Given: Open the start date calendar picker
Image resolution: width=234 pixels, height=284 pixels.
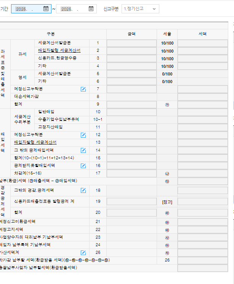Looking at the screenshot, I should click(x=46, y=9).
